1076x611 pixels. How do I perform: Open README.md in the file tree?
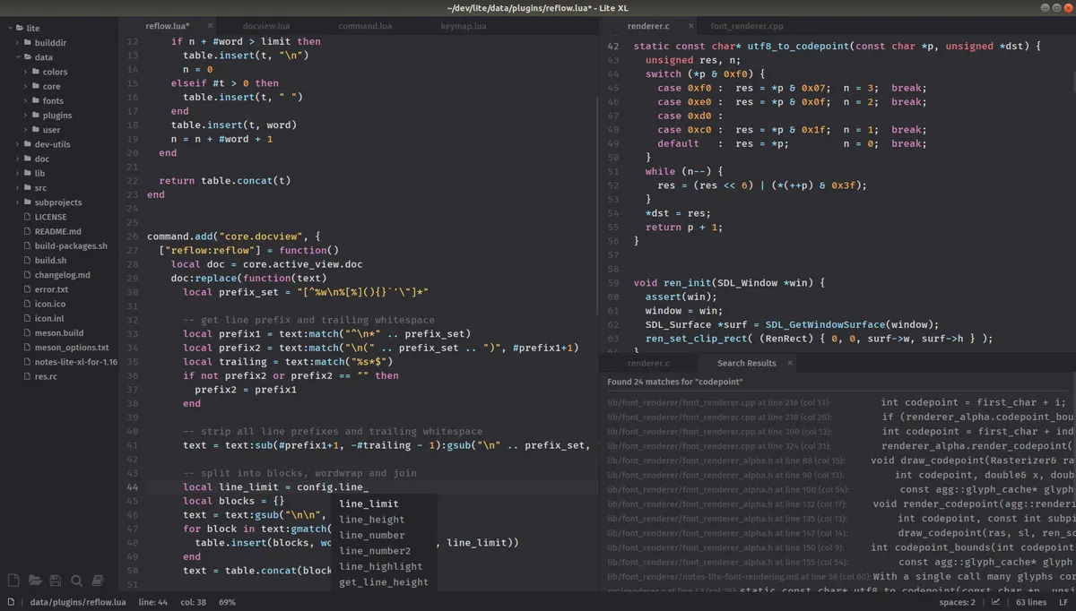[x=57, y=231]
